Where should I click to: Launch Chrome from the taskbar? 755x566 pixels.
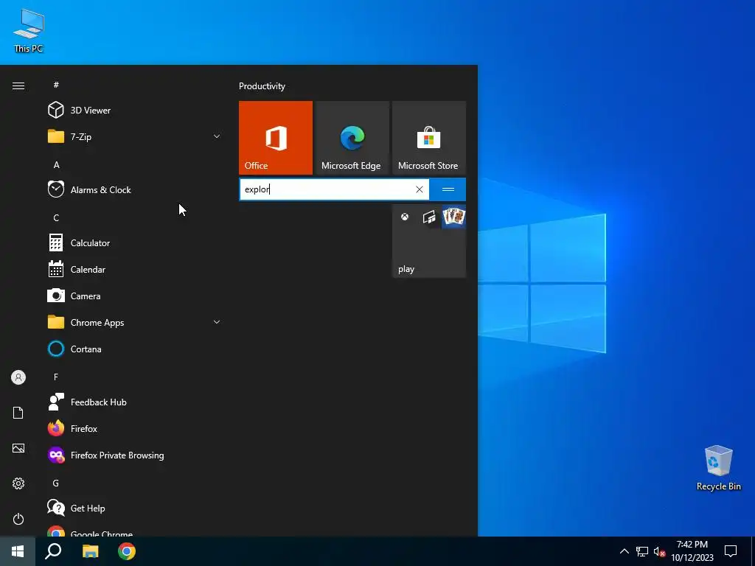click(127, 551)
